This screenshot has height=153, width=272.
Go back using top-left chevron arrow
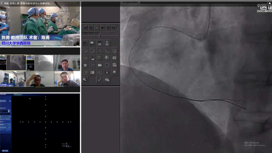click(2, 3)
